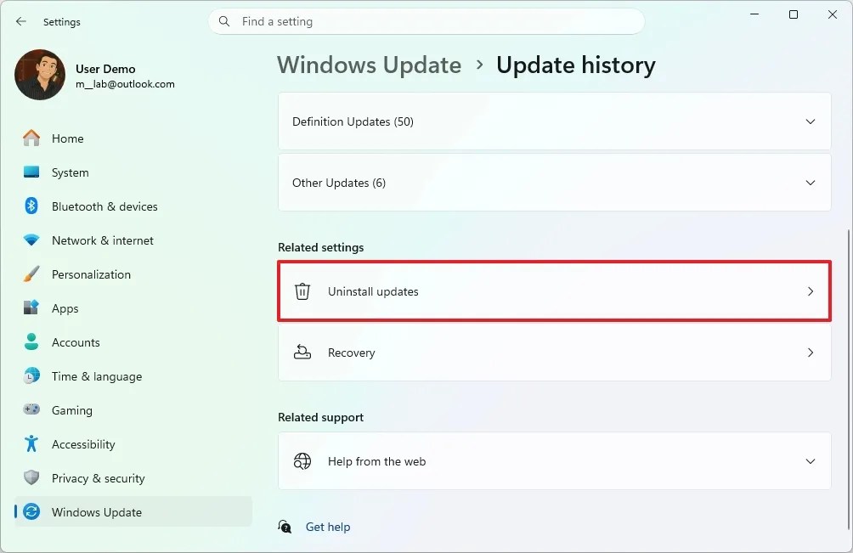The width and height of the screenshot is (853, 553).
Task: Click the Find a setting search box
Action: tap(426, 21)
